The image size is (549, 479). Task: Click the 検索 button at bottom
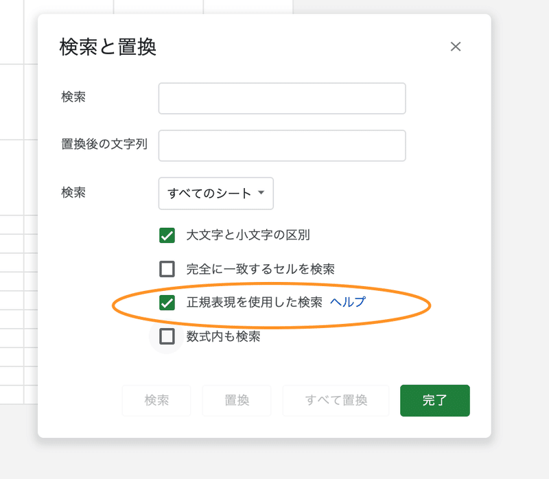[x=156, y=400]
